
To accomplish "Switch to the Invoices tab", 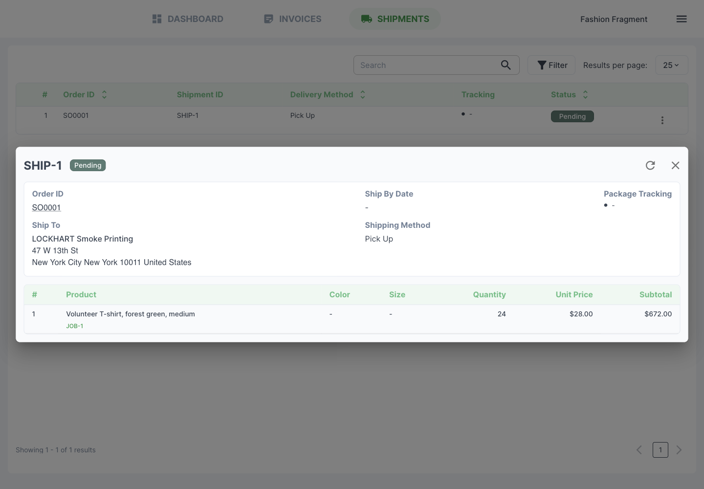I will coord(292,19).
